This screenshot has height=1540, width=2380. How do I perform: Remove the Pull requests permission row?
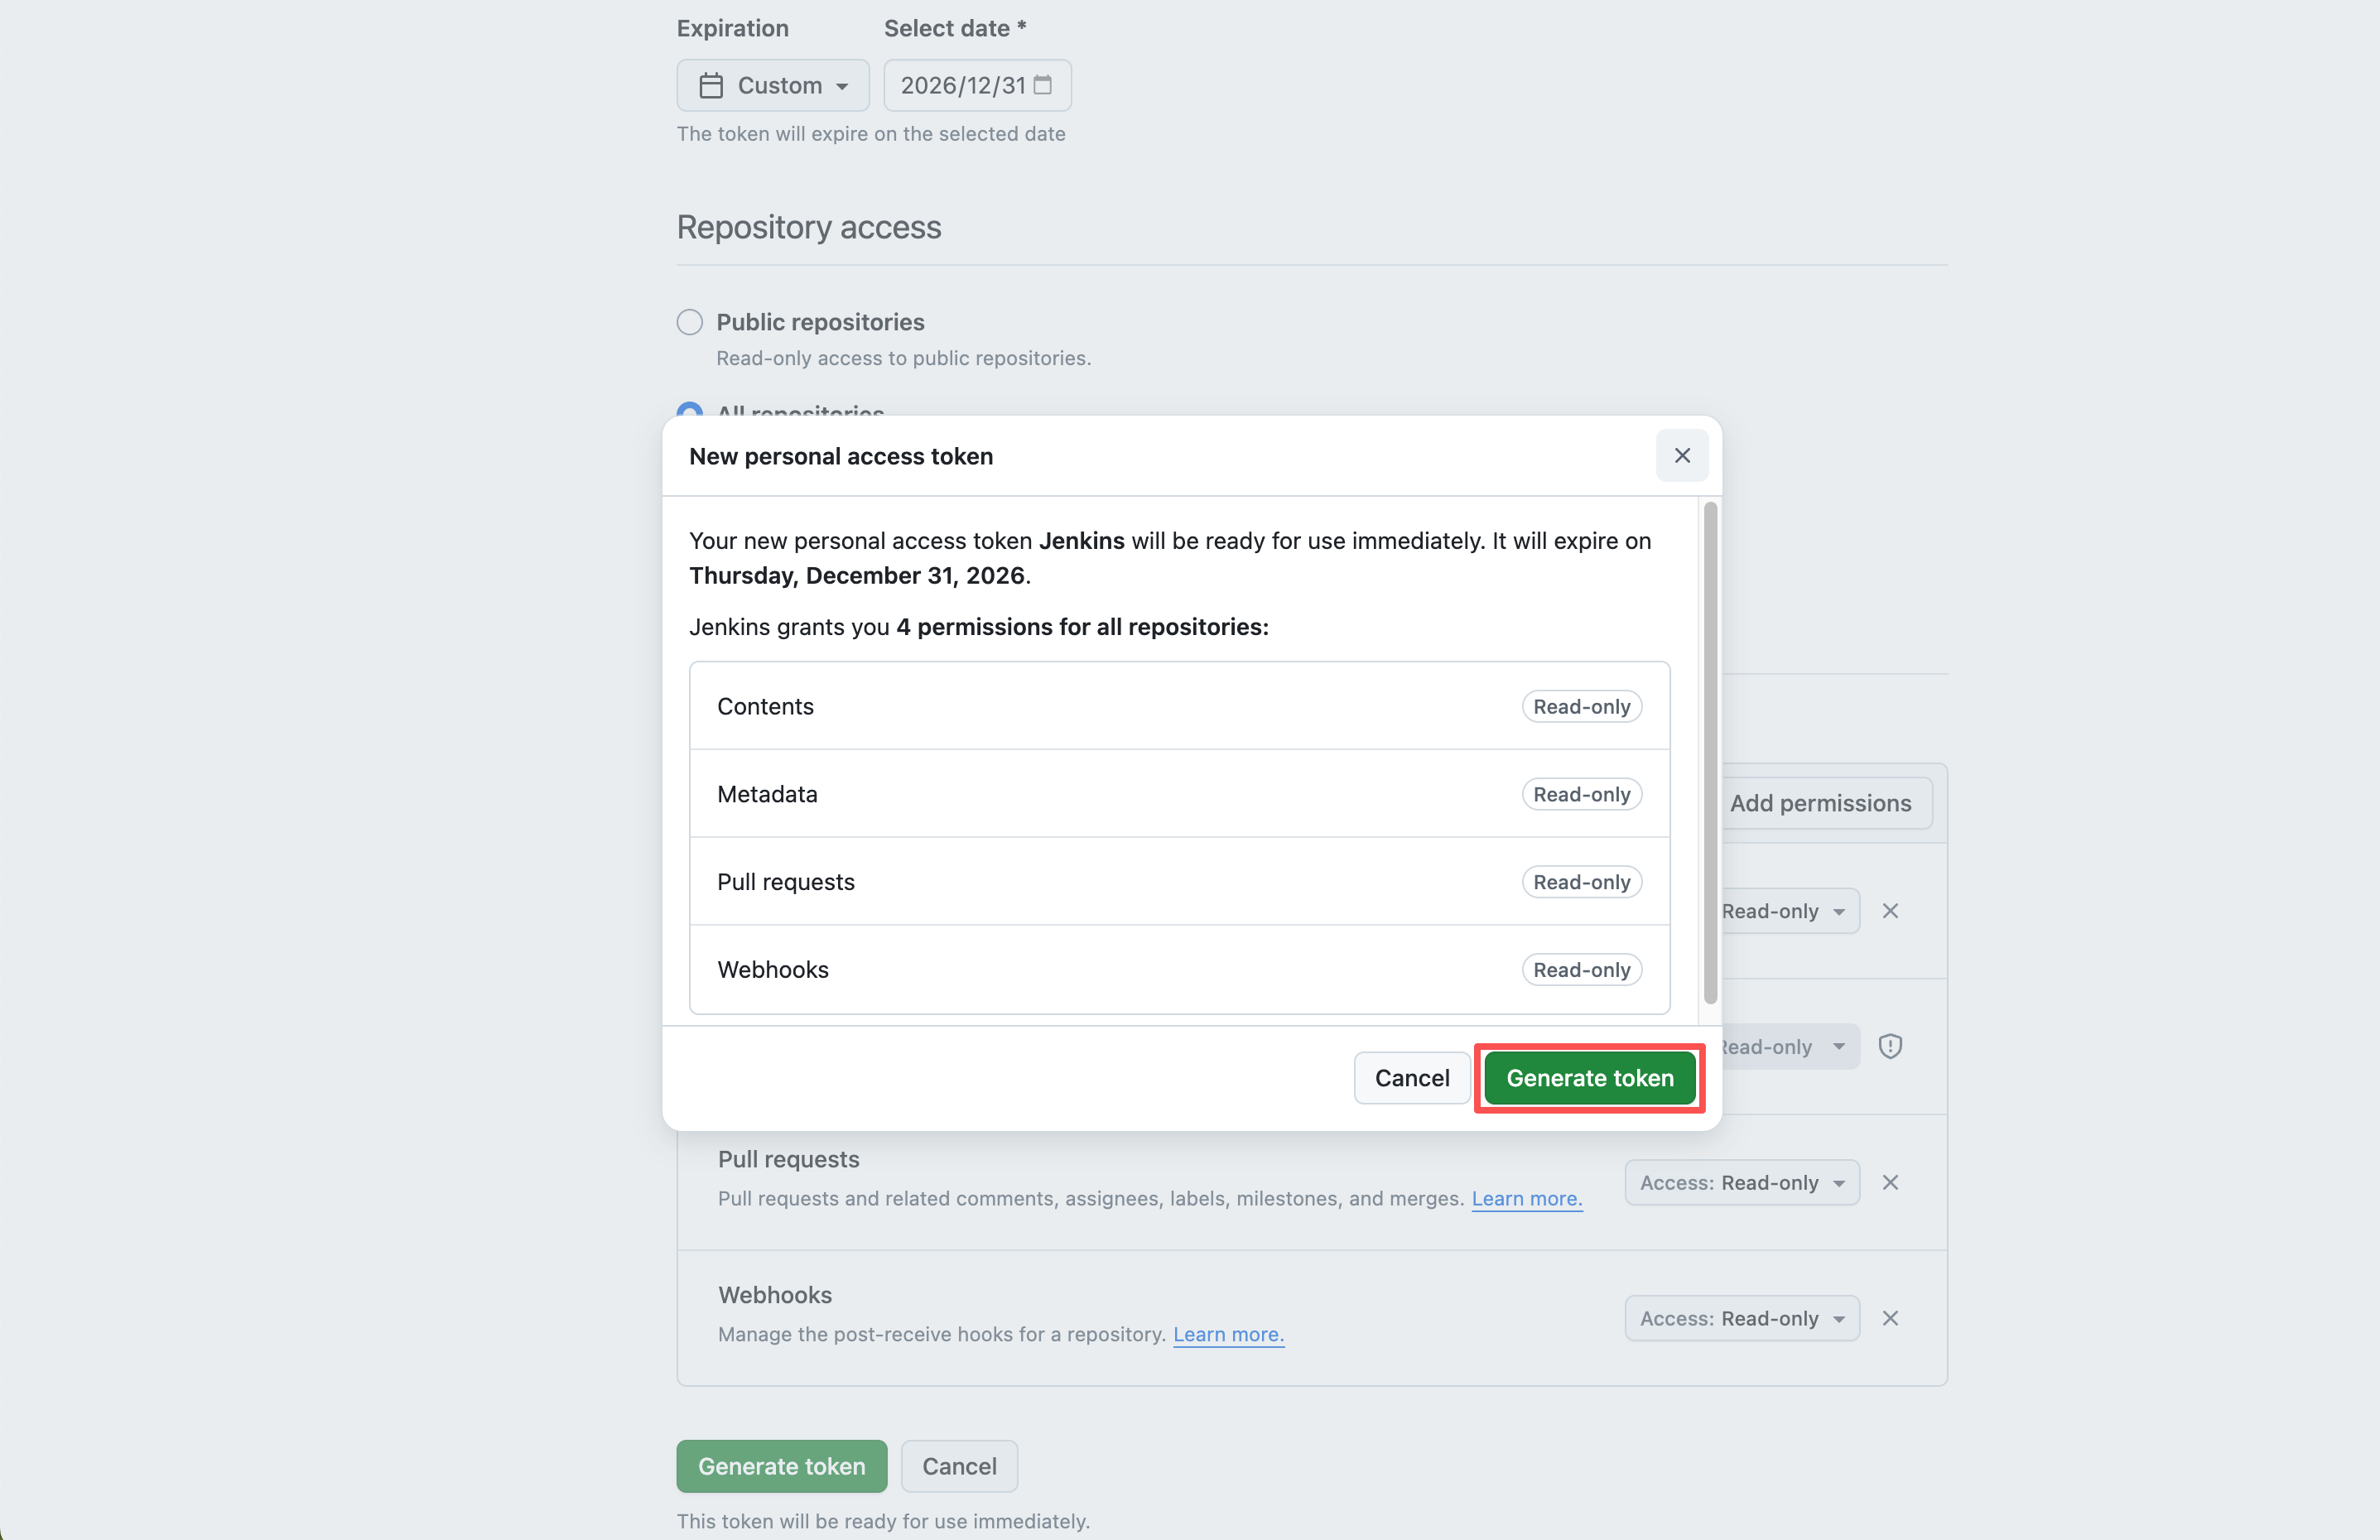(x=1890, y=1183)
